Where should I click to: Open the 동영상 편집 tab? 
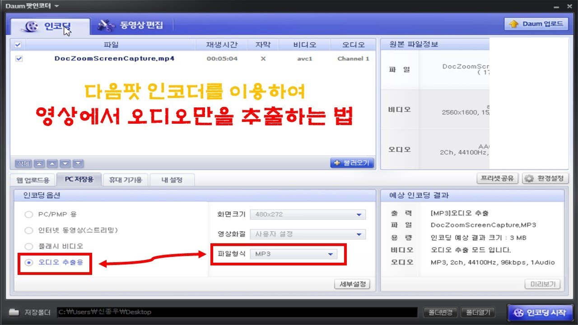(131, 26)
